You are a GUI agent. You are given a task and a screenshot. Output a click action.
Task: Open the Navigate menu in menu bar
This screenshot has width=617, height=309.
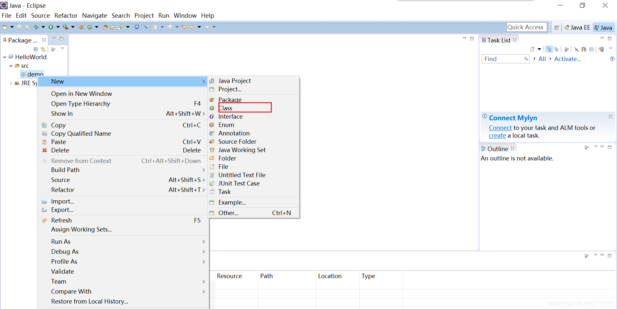[95, 15]
